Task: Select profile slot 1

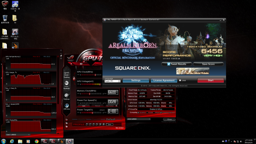Action: point(87,124)
